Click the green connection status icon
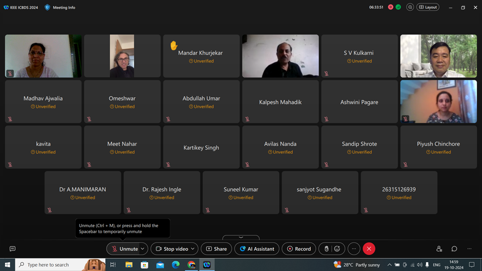The image size is (482, 271). tap(398, 7)
